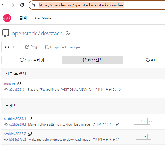
Task: Switch to the 코드 tab
Action: tap(11, 47)
